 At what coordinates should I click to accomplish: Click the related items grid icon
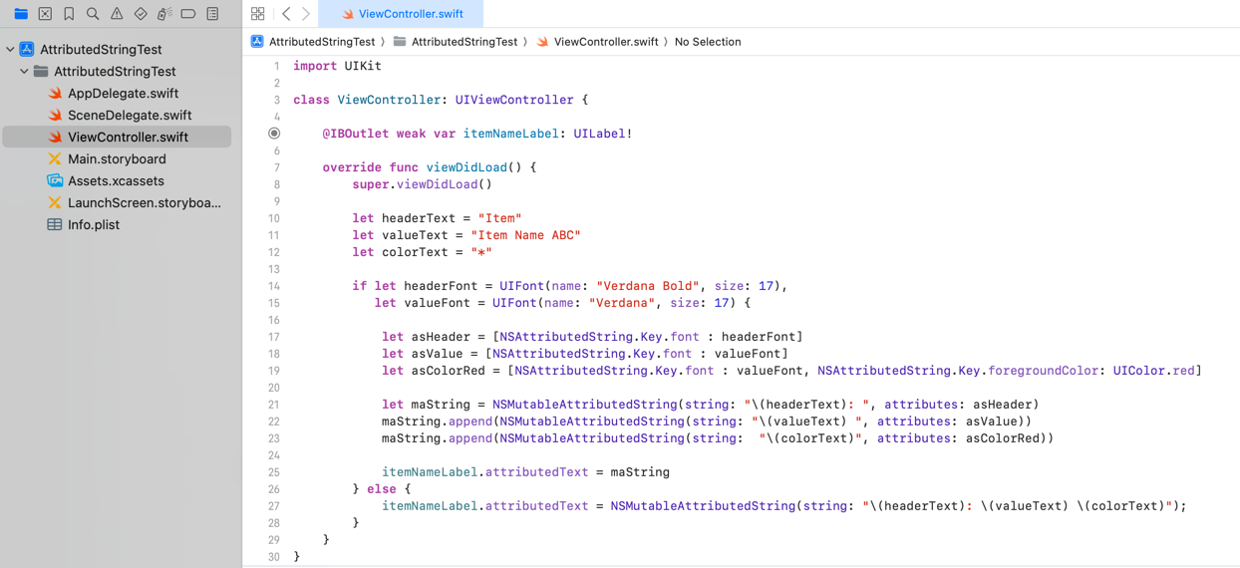(258, 14)
